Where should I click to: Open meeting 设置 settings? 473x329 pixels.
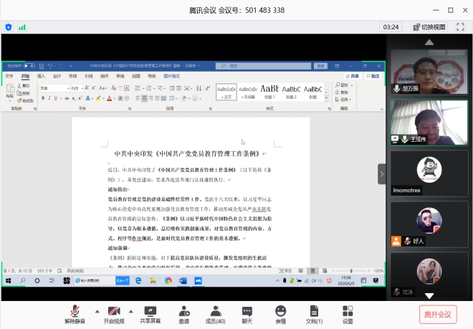[348, 312]
